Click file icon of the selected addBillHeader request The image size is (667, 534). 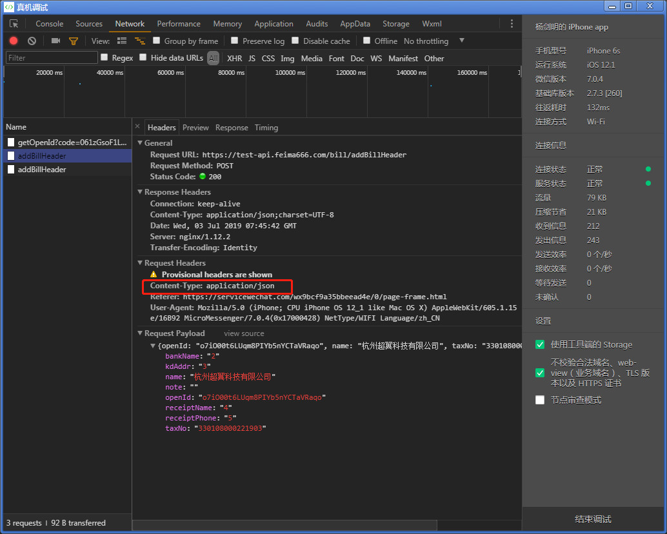[x=11, y=156]
